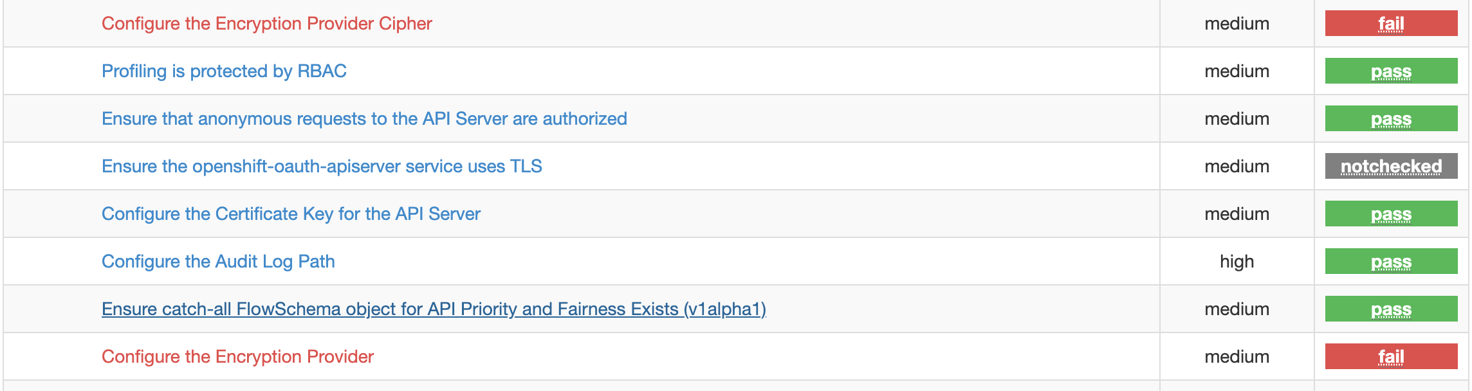Open the catch-all FlowSchema v1alpha1 rule

coord(434,308)
